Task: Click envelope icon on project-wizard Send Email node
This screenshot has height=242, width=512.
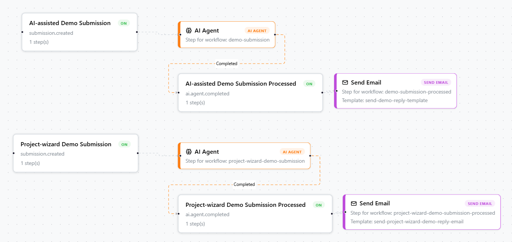Action: [354, 203]
